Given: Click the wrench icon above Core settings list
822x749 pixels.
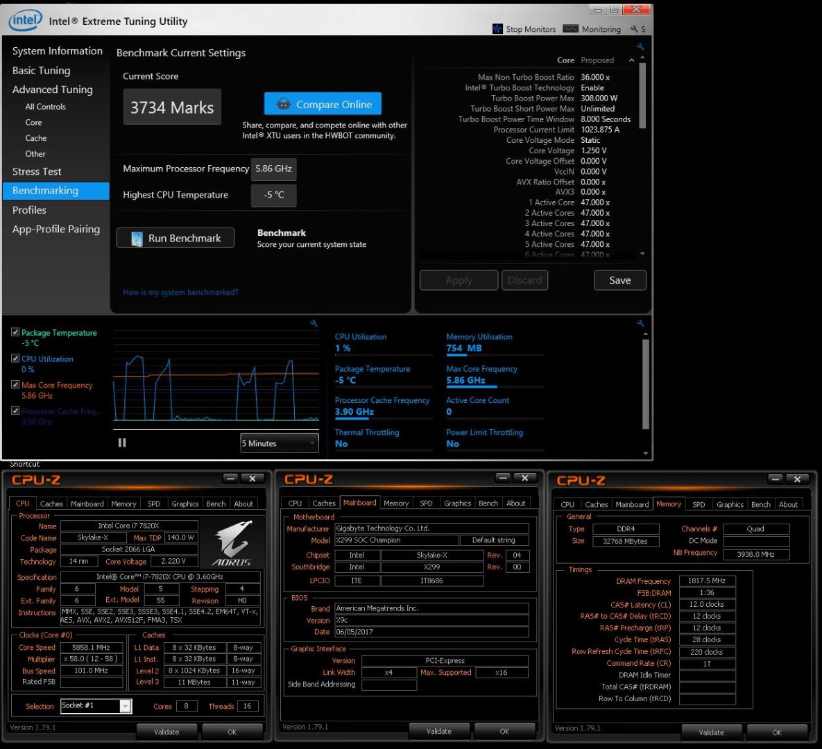Looking at the screenshot, I should coord(640,46).
